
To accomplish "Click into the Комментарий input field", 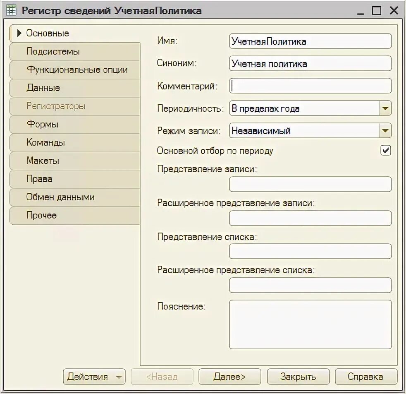I will 310,86.
